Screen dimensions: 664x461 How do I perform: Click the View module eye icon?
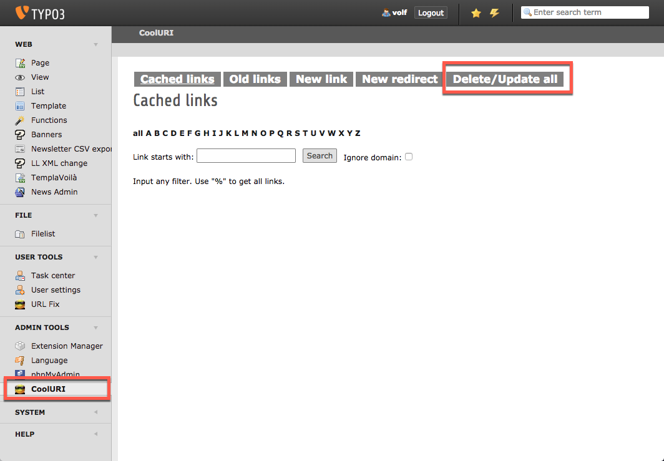[x=20, y=77]
